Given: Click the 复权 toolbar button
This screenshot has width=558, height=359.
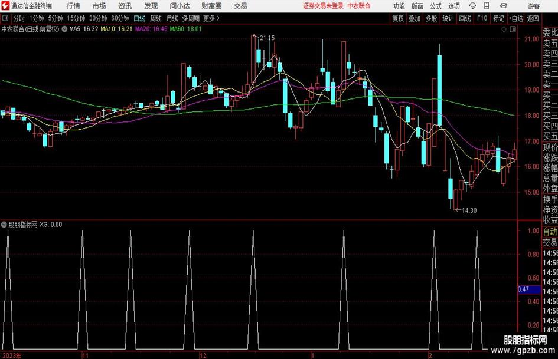Looking at the screenshot, I should tap(398, 18).
